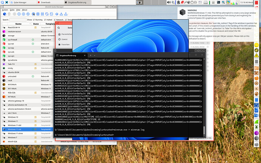Select the whonix-gateway-18 row
261x163 pixels.
coord(28,101)
